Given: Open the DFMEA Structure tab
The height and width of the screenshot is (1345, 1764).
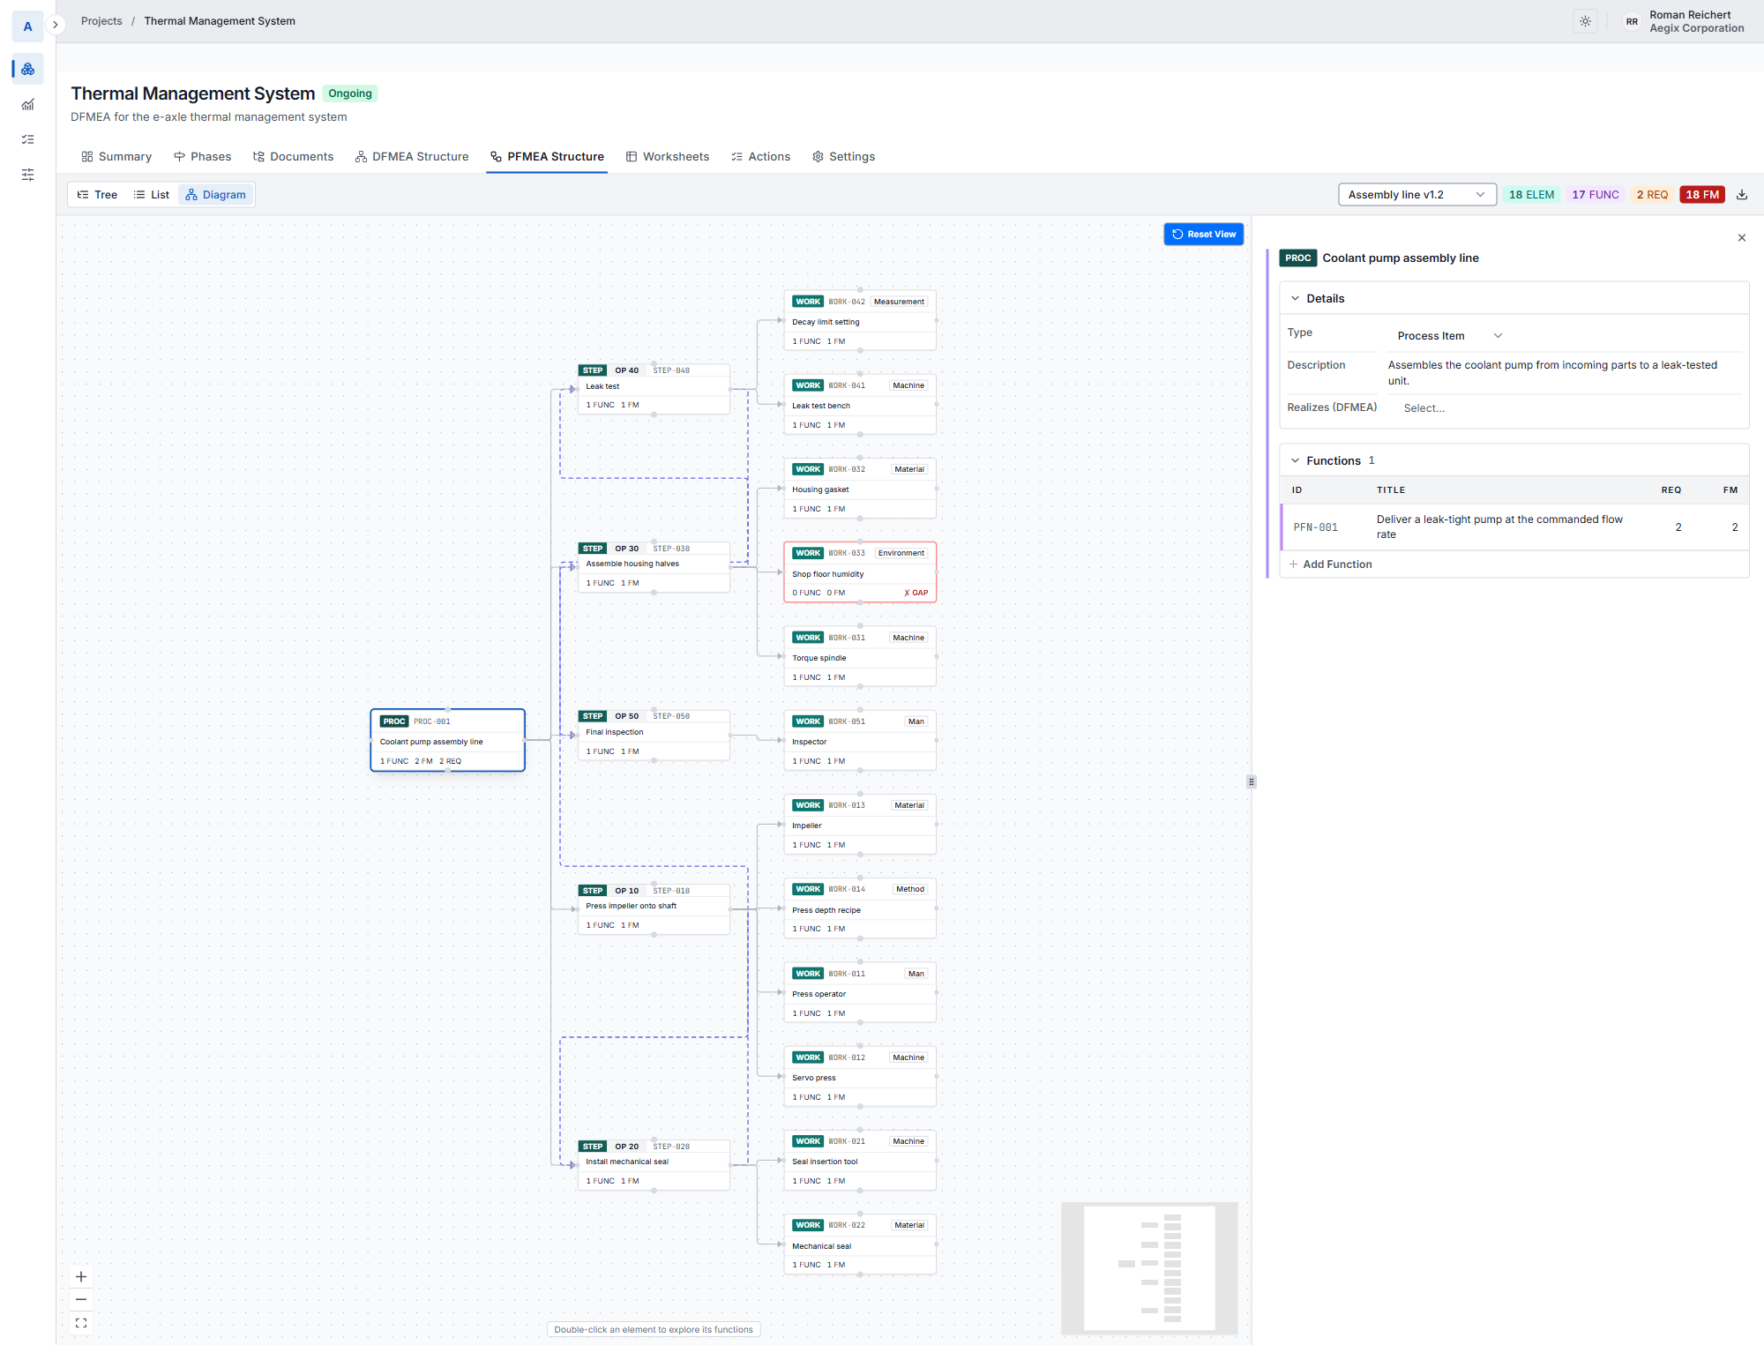Looking at the screenshot, I should tap(412, 157).
